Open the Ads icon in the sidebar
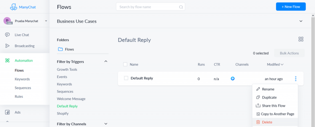Screen dimensions: 315x127 pos(7,112)
